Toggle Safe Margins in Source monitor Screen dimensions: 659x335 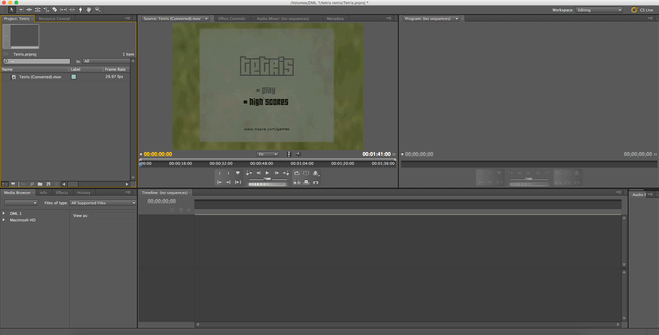[x=306, y=173]
